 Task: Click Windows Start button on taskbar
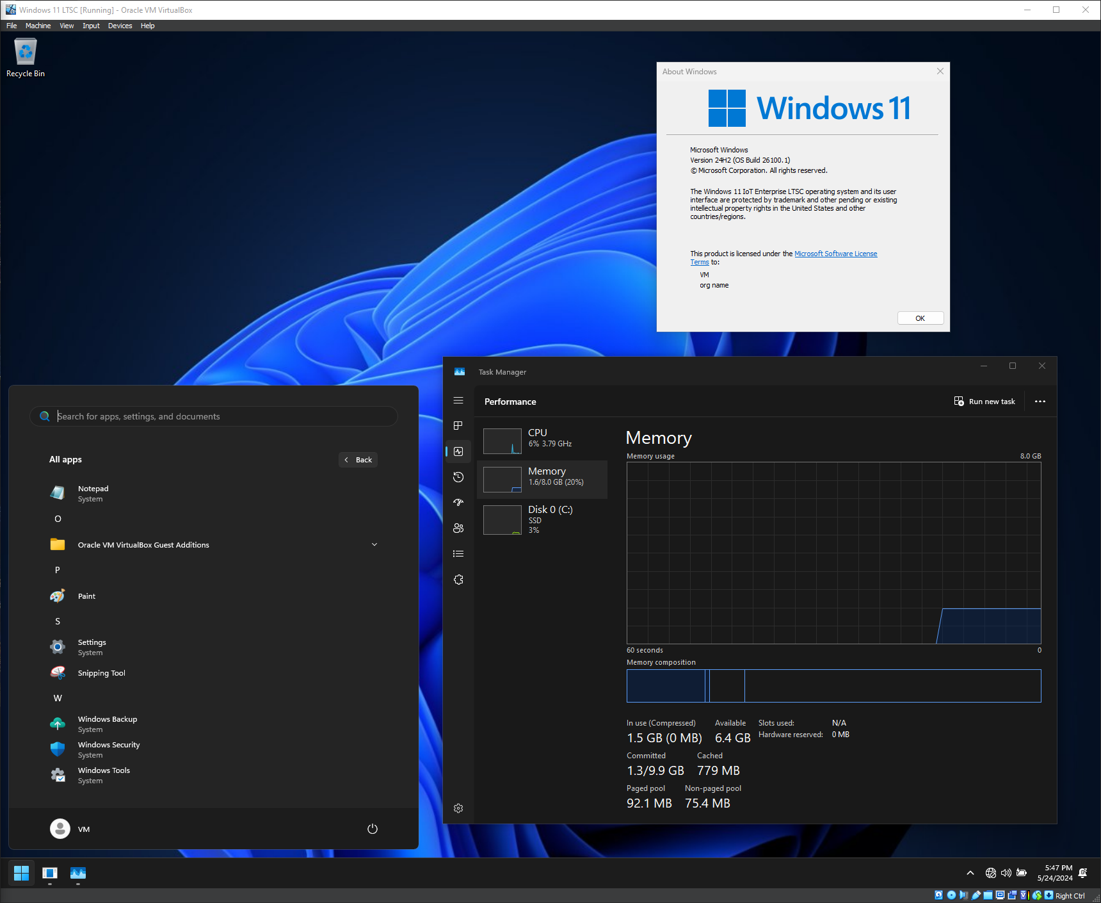click(21, 873)
